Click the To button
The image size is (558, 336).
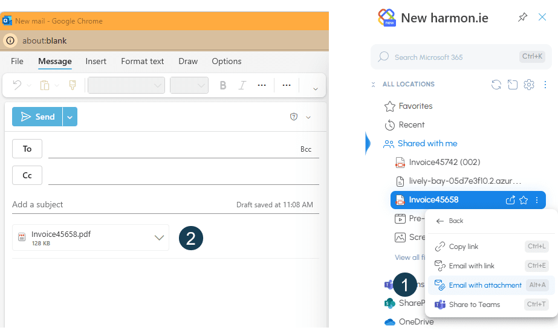pos(27,149)
